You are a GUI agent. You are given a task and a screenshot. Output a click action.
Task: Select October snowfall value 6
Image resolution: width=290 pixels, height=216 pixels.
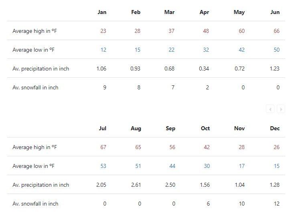click(208, 204)
